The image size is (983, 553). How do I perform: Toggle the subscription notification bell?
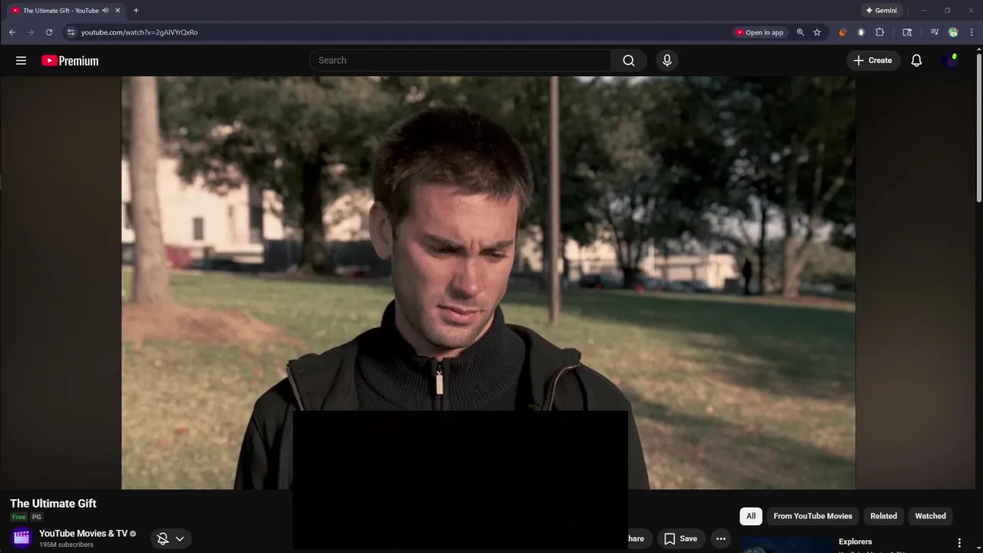pos(163,538)
